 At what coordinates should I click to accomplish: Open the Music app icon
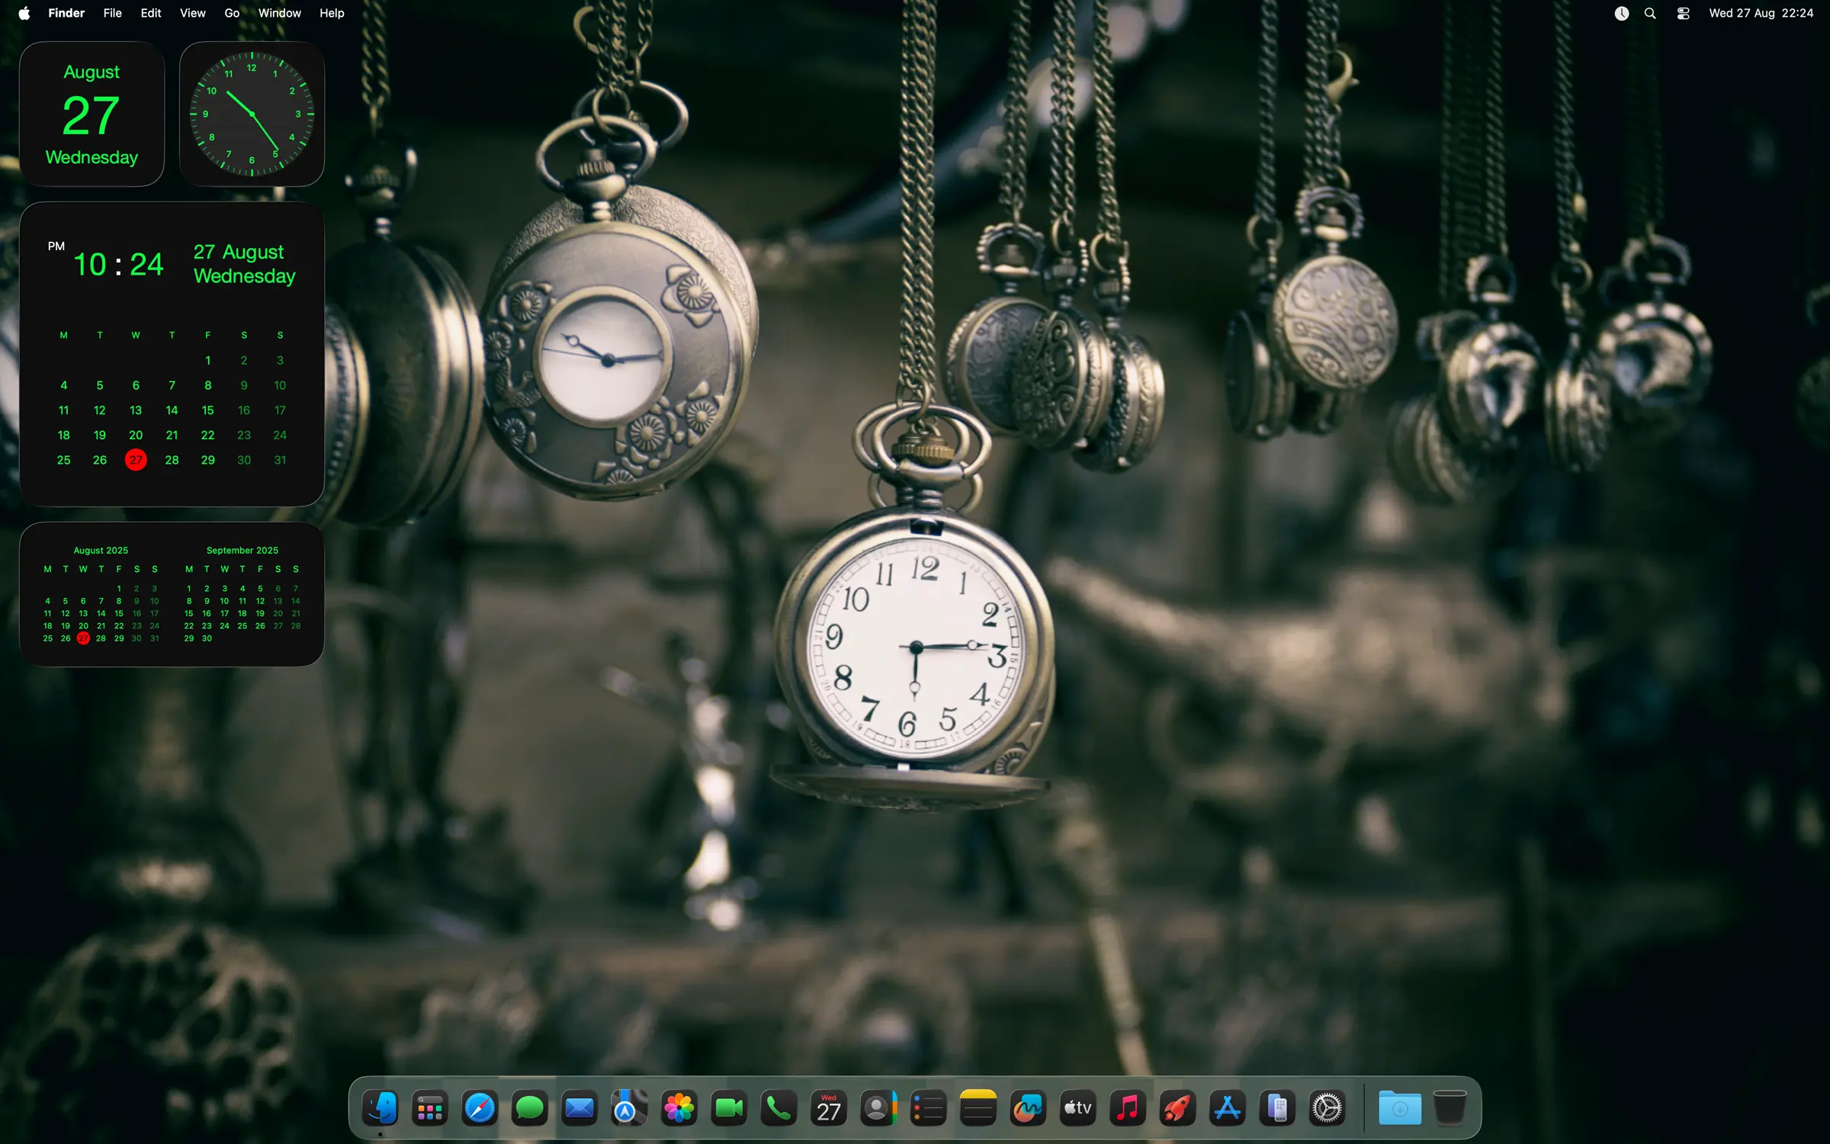pyautogui.click(x=1128, y=1108)
